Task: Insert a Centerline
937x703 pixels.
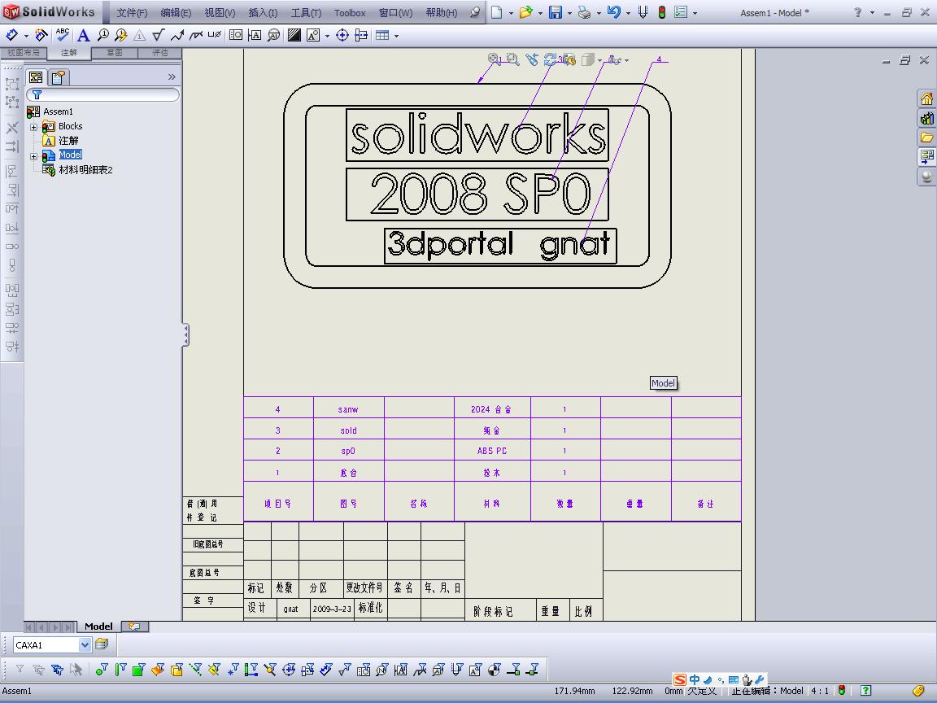Action: [361, 35]
